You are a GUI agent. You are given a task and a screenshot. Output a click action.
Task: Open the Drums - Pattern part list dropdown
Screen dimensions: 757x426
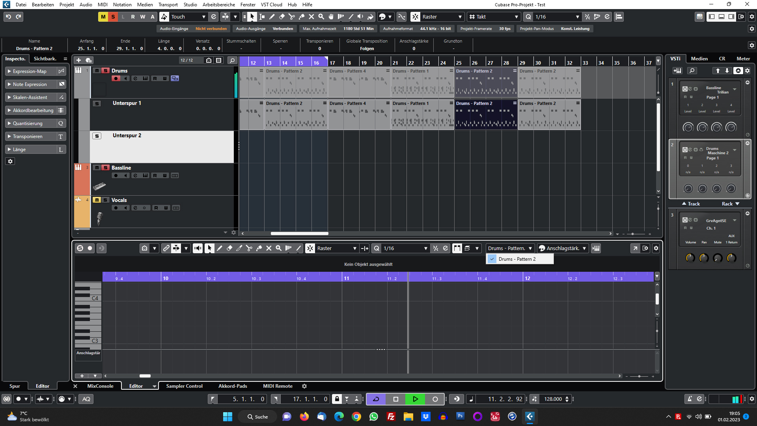(510, 248)
